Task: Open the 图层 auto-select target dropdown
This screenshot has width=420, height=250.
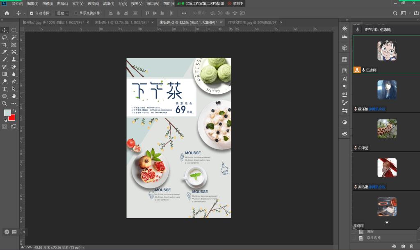Action: click(62, 13)
